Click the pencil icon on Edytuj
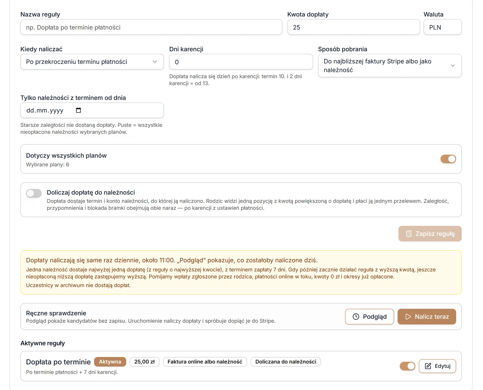 (428, 366)
